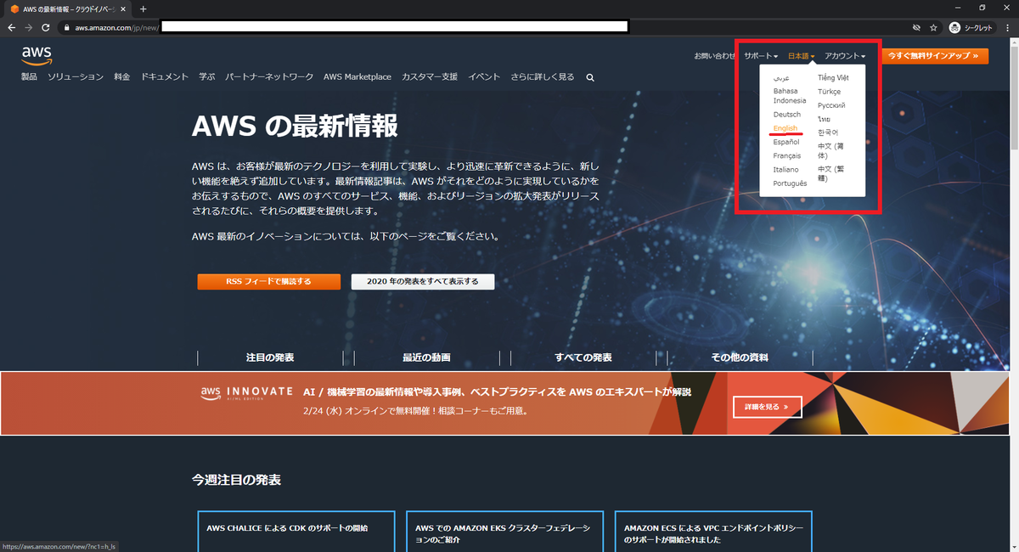Open AMAZON EKS クラスターフェデレーション card

point(504,531)
